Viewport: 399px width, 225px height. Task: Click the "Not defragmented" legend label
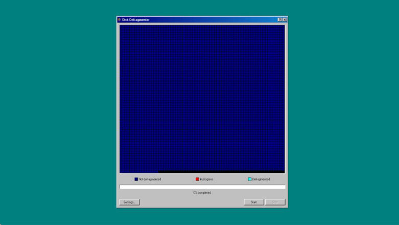(150, 179)
